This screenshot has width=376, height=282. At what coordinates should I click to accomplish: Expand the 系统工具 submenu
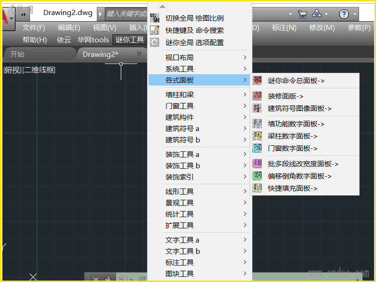click(x=245, y=69)
